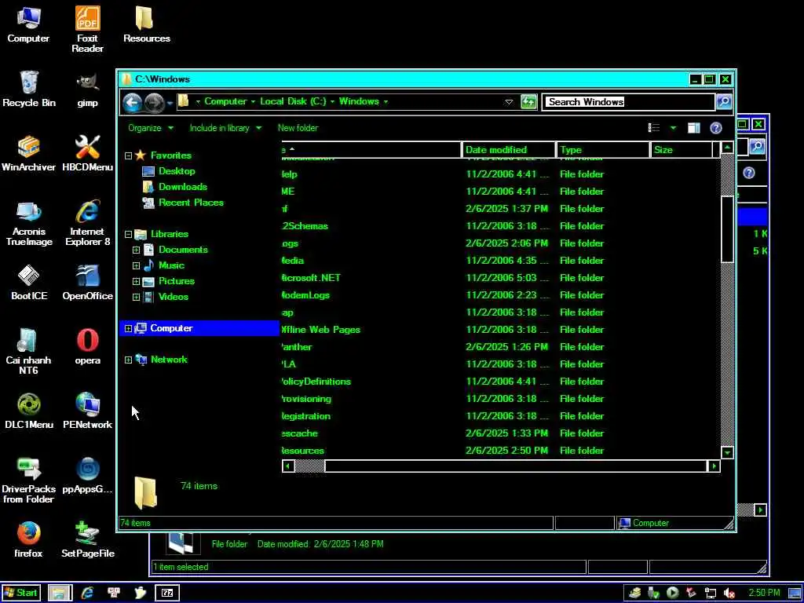Click scroll right arrow in the background window
Screen dimensions: 804x603
760,510
